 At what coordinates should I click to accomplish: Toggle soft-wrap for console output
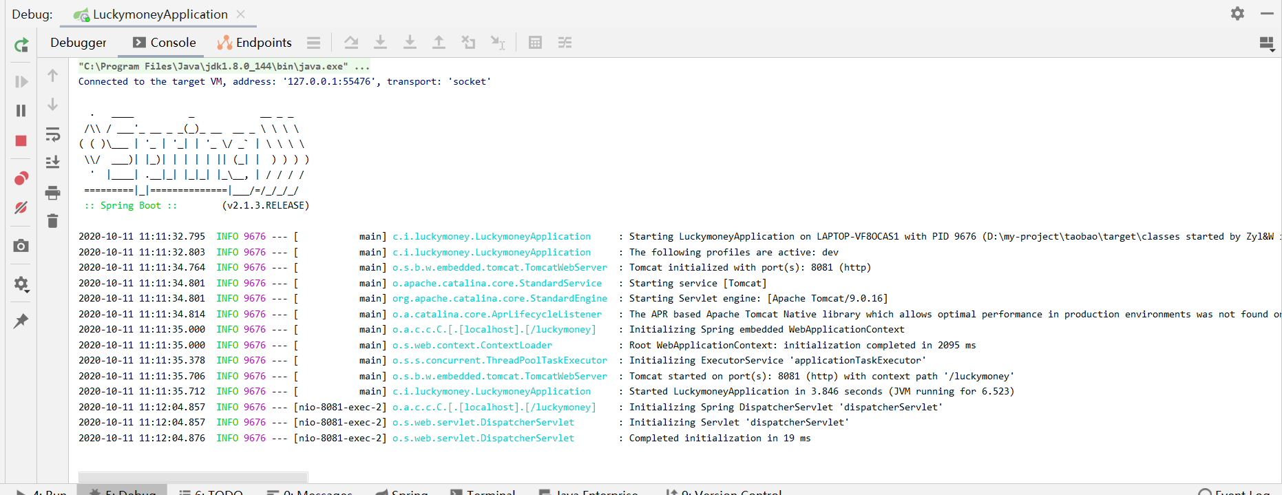53,134
